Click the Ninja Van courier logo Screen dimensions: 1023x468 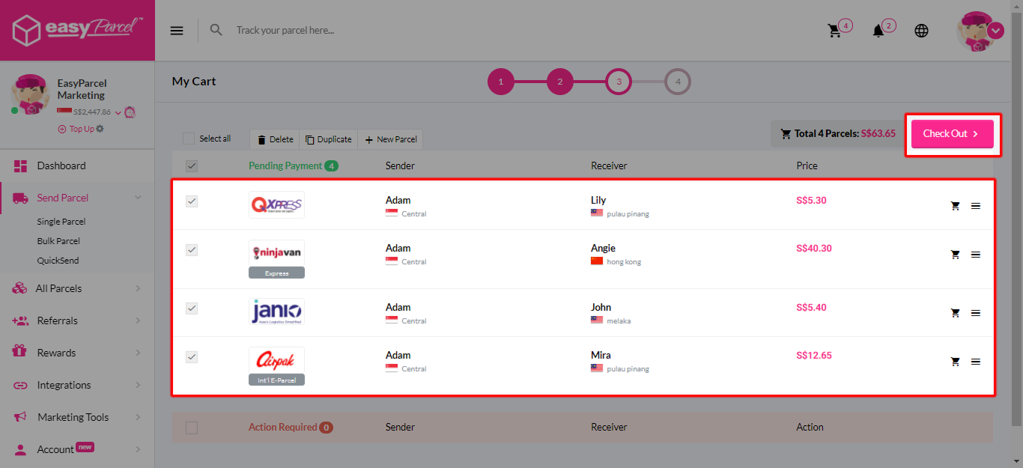276,252
